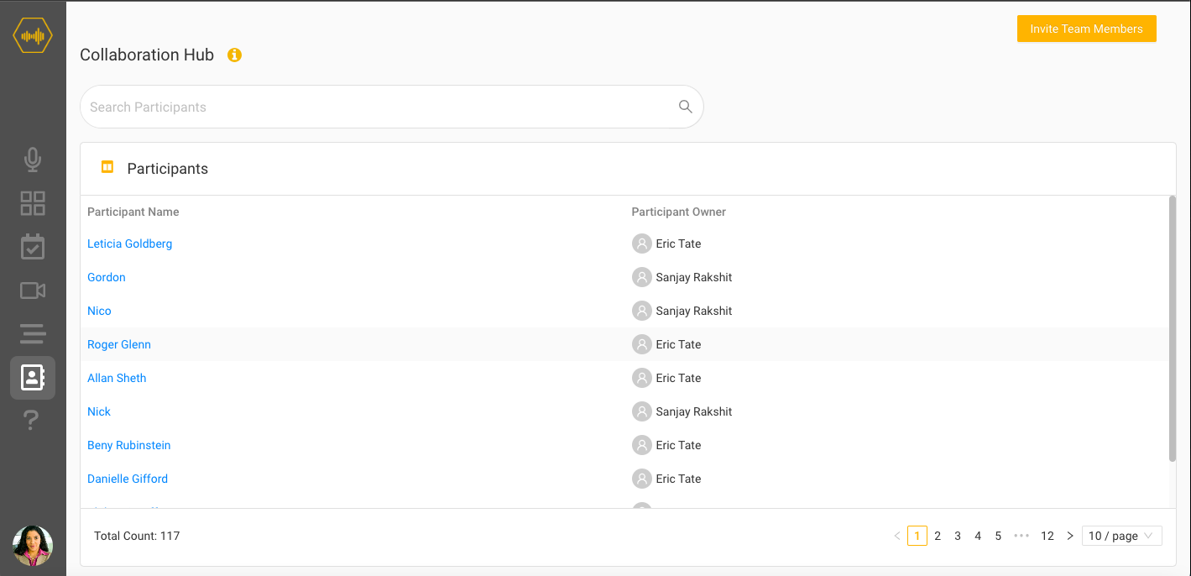Image resolution: width=1191 pixels, height=576 pixels.
Task: Click the waveform hexagon logo
Action: (33, 36)
